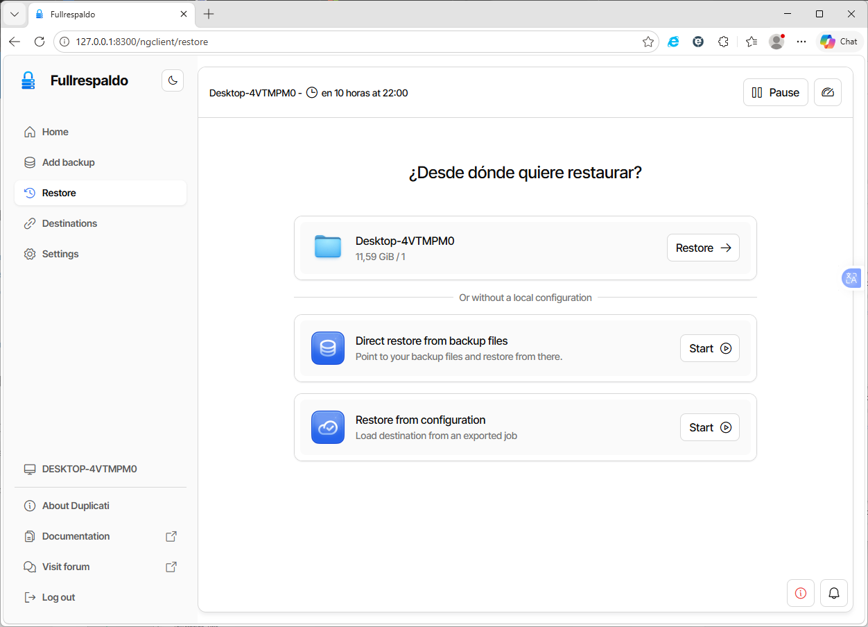868x627 pixels.
Task: Expand the tab list chevron
Action: (14, 14)
